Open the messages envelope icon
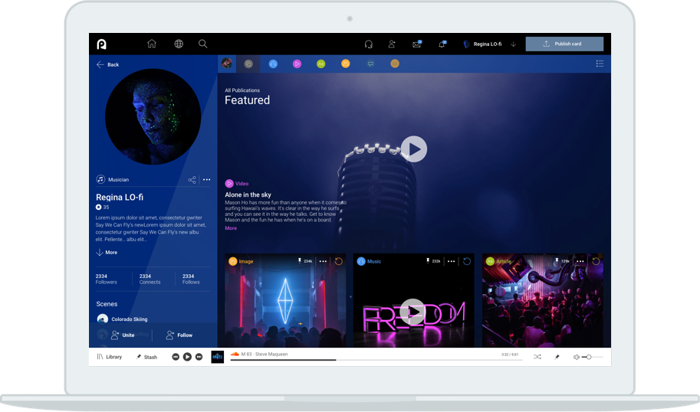Viewport: 700px width, 412px height. click(417, 44)
